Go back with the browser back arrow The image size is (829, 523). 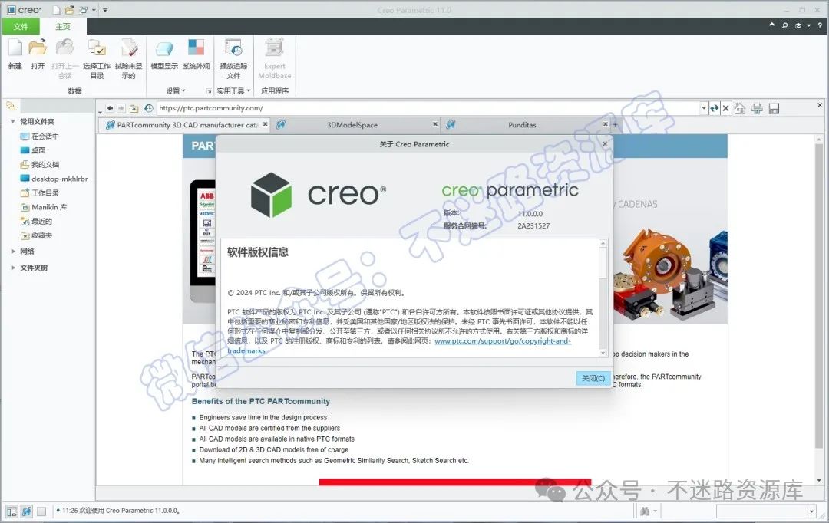(110, 108)
